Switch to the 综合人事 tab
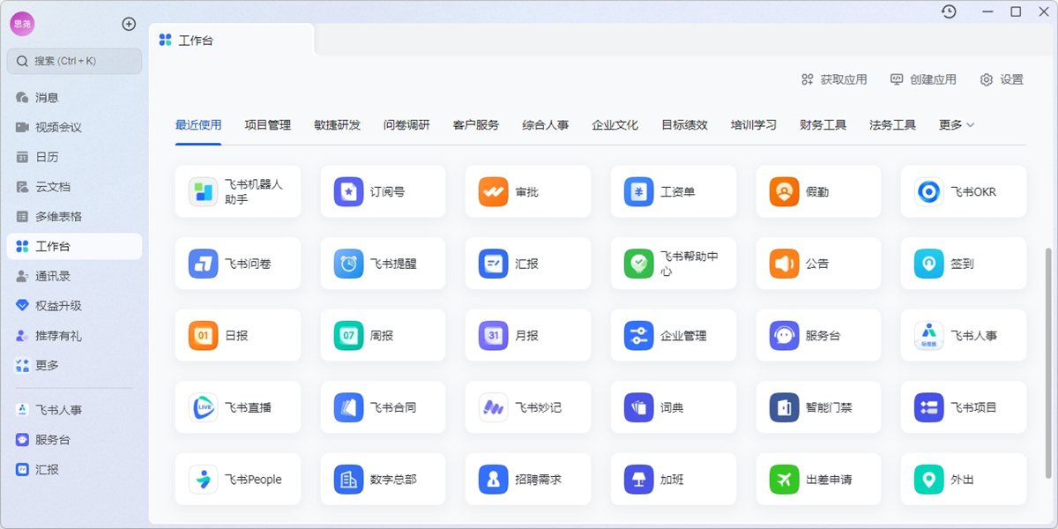The image size is (1058, 529). (545, 125)
